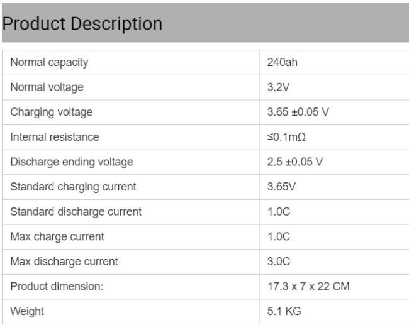The height and width of the screenshot is (325, 409).
Task: Click the 3.0C max discharge value
Action: (x=279, y=262)
